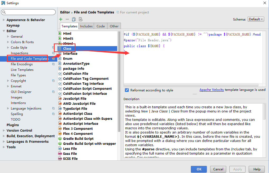Image resolution: width=269 pixels, height=173 pixels.
Task: Click the ColdFusion Script Interface CF icon
Action: coord(60,93)
